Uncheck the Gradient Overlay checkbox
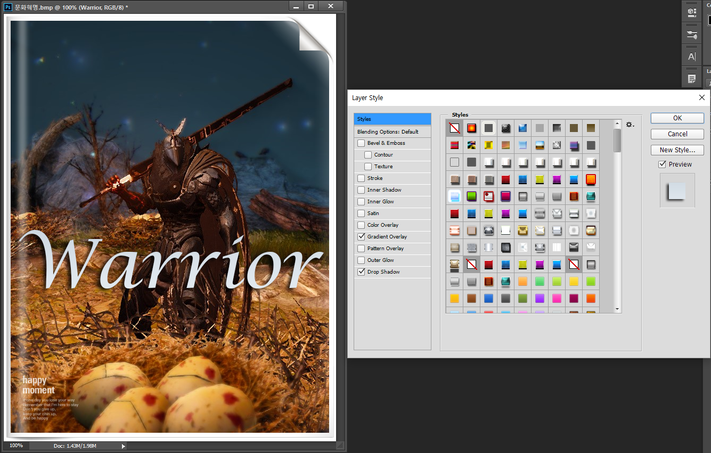This screenshot has width=711, height=453. click(x=361, y=237)
